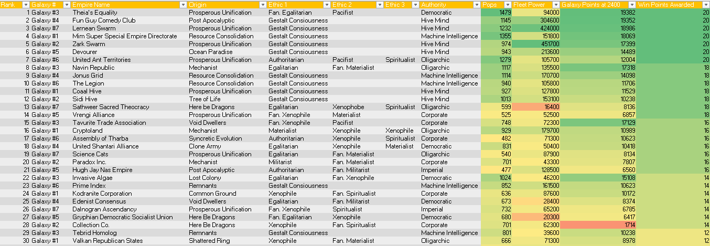Select the United Shantari Alliance cell
The image size is (710, 246).
129,146
